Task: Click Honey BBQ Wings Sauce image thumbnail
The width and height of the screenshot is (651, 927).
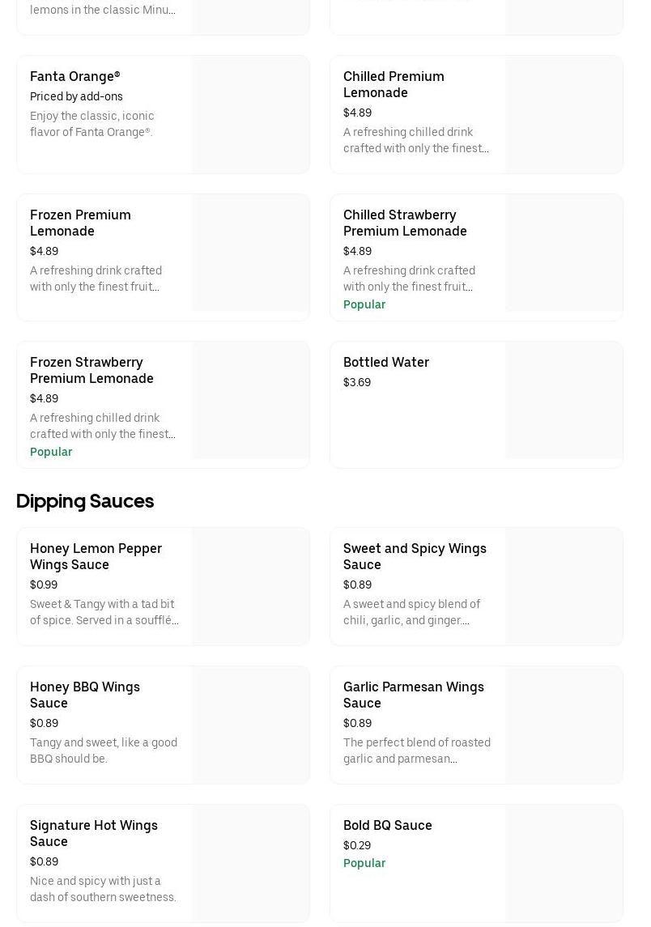Action: pos(250,725)
